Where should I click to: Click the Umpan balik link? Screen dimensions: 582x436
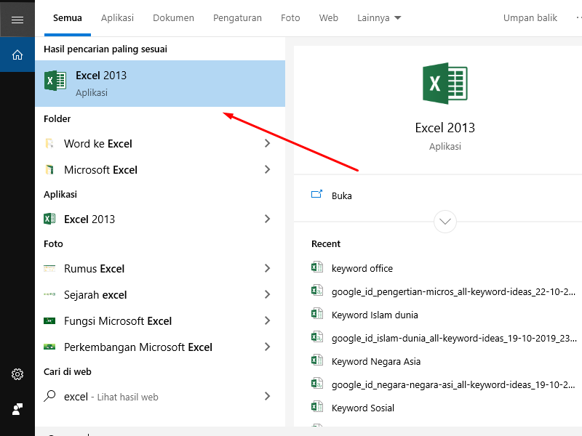coord(530,17)
